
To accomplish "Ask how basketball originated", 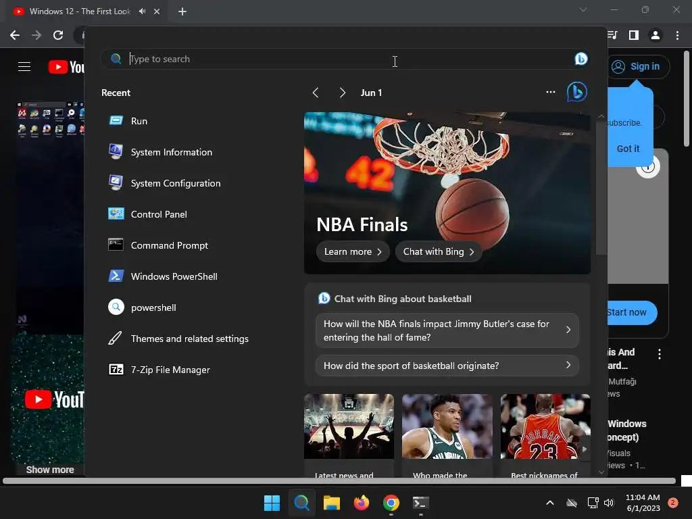I will click(x=447, y=366).
